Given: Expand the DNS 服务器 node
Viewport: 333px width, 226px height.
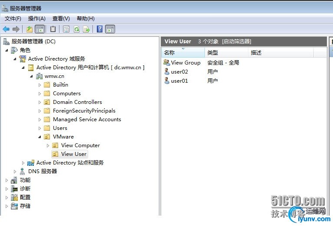Looking at the screenshot, I should point(15,171).
